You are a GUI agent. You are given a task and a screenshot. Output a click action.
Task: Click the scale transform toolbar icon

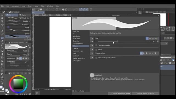pos(66,9)
